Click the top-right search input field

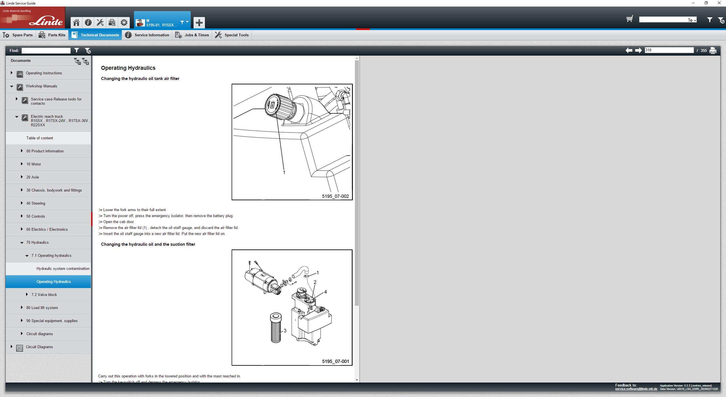tap(663, 20)
